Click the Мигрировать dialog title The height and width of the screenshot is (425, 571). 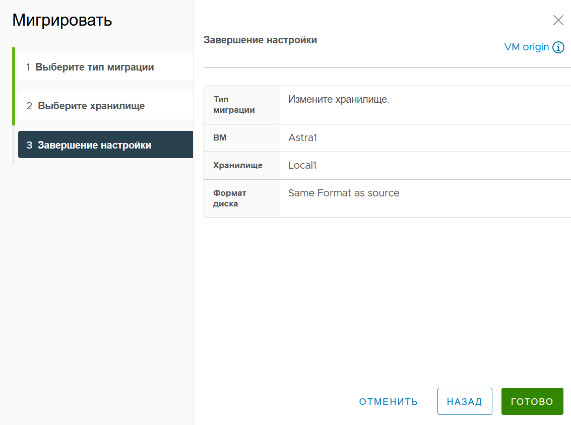tap(62, 20)
